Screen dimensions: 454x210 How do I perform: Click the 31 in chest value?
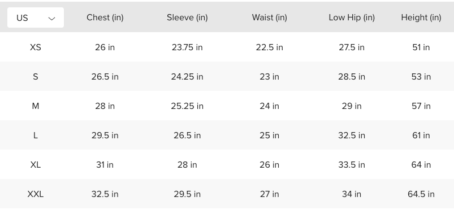[x=105, y=165]
